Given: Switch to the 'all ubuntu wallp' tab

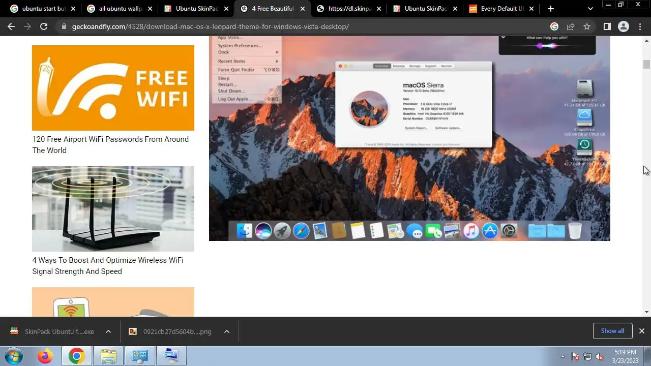Looking at the screenshot, I should 120,9.
